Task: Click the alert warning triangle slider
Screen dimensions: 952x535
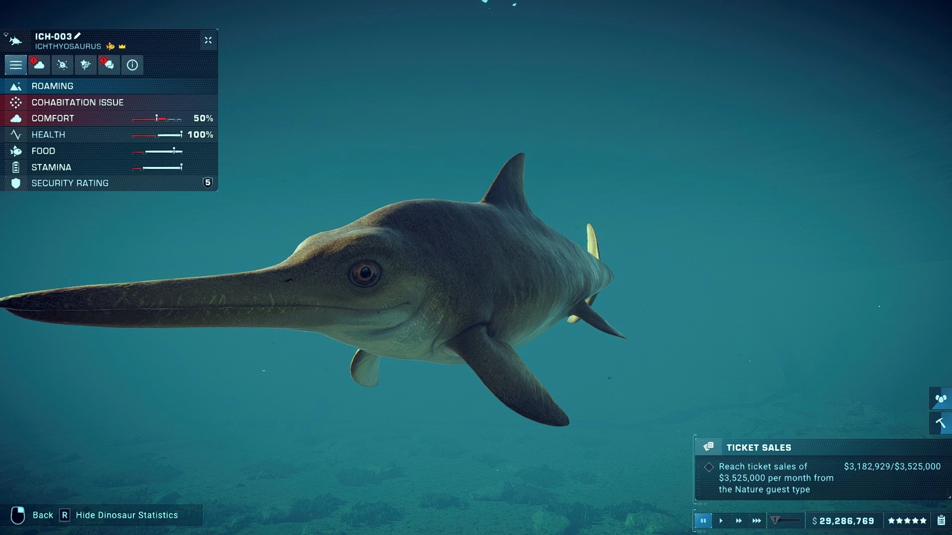Action: (x=775, y=520)
